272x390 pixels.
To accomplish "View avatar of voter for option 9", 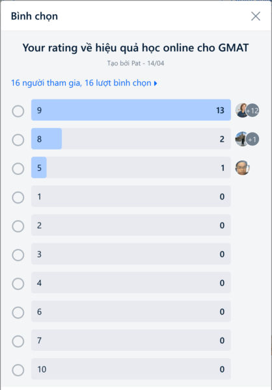I will pos(241,110).
